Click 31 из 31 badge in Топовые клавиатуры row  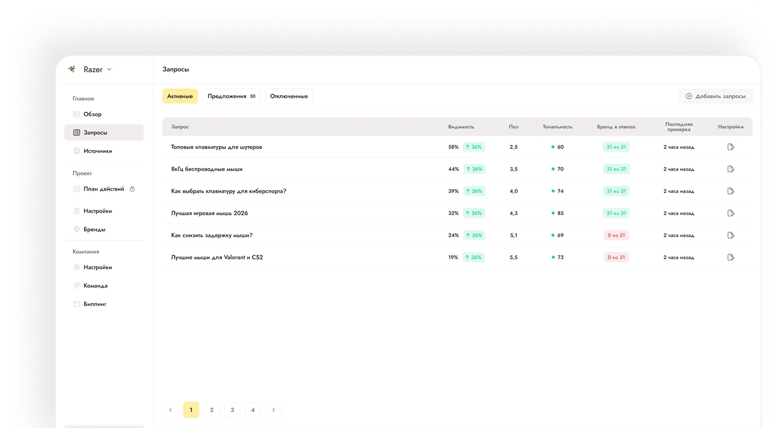click(616, 147)
